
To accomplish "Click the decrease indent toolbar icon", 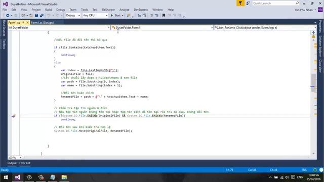I will coord(139,16).
